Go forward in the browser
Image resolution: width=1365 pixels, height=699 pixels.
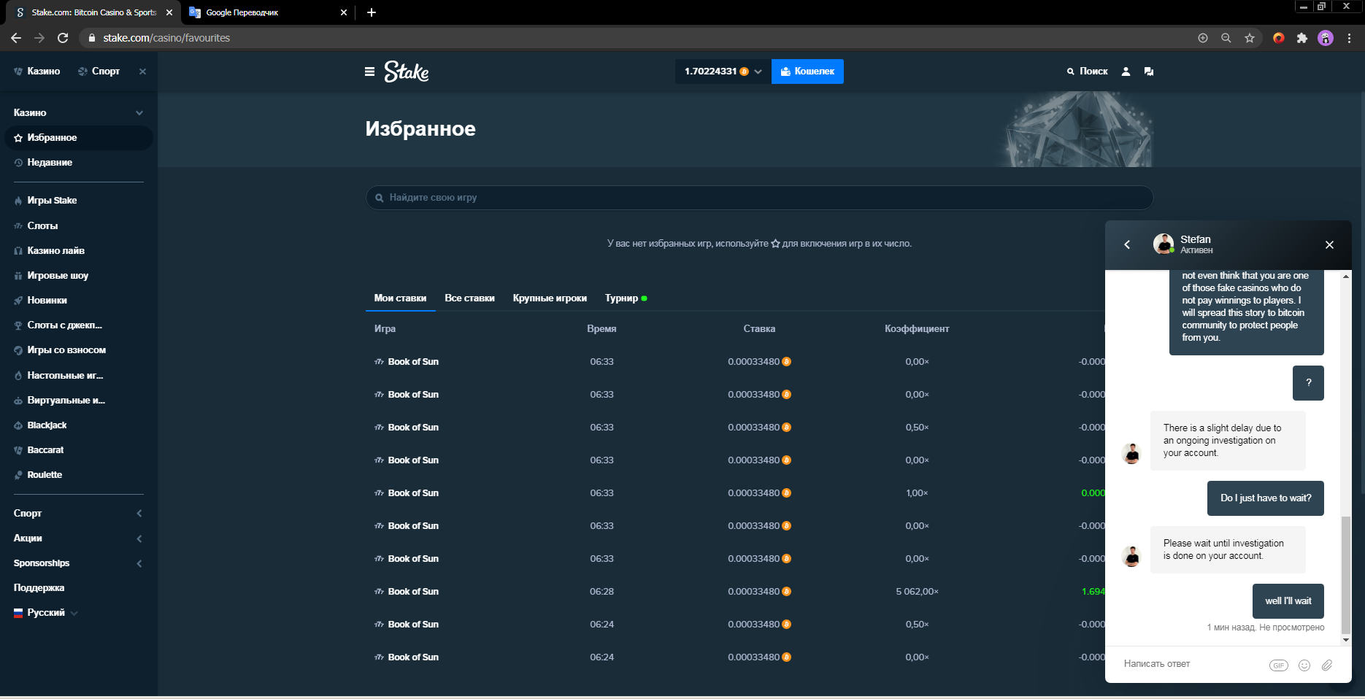(x=39, y=38)
